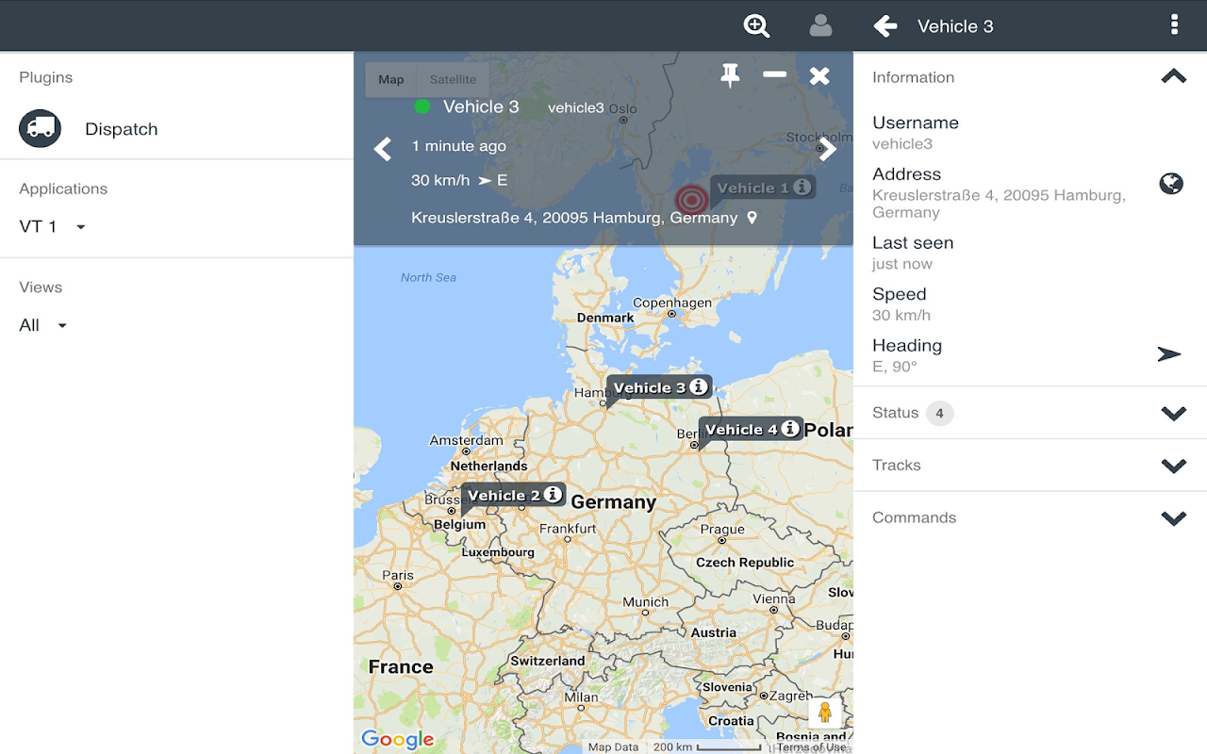This screenshot has height=754, width=1207.
Task: Open the three-dot overflow menu
Action: coord(1174,25)
